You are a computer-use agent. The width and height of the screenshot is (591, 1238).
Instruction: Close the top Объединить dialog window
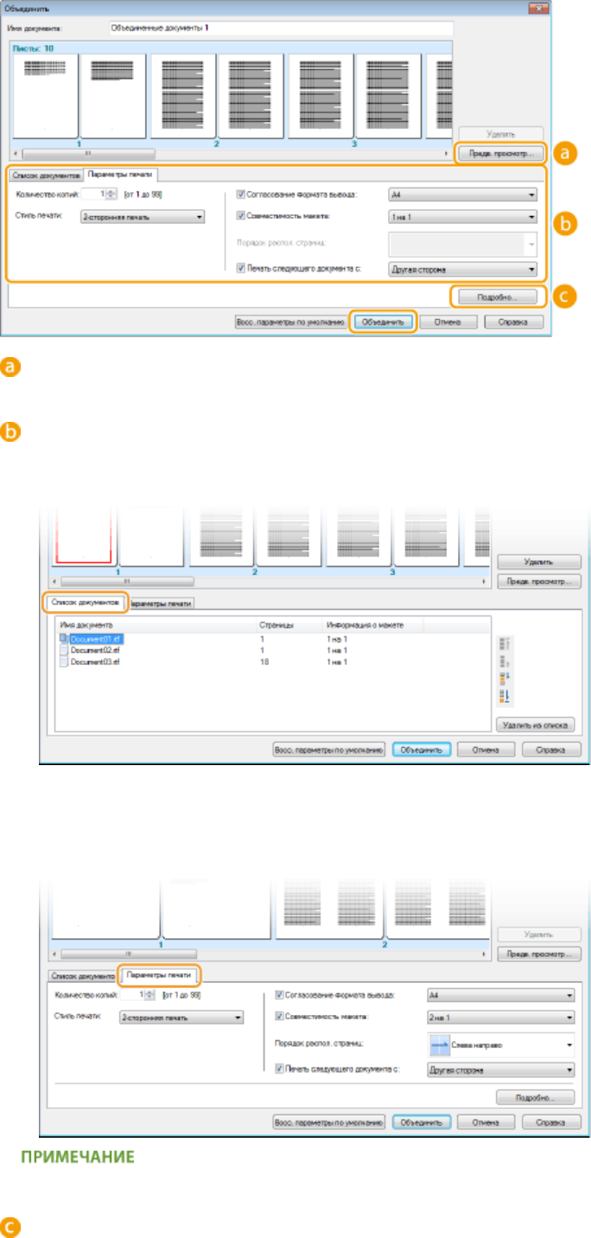538,7
